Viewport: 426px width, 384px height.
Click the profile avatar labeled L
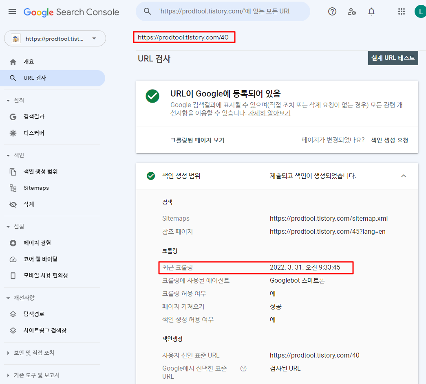[420, 11]
